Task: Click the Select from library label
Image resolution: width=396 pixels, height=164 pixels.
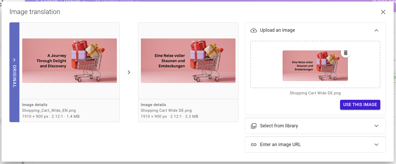Action: point(279,126)
